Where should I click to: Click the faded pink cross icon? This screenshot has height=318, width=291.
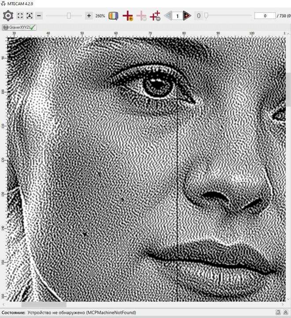(x=142, y=16)
